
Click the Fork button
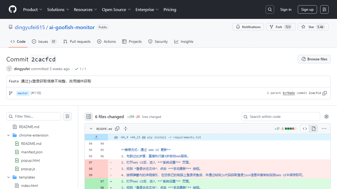point(281,27)
